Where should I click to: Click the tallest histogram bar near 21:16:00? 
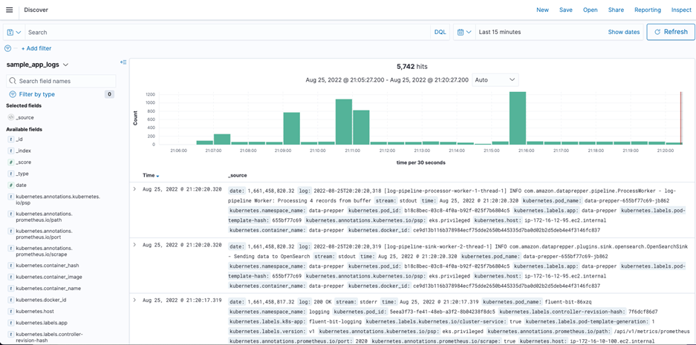[518, 118]
